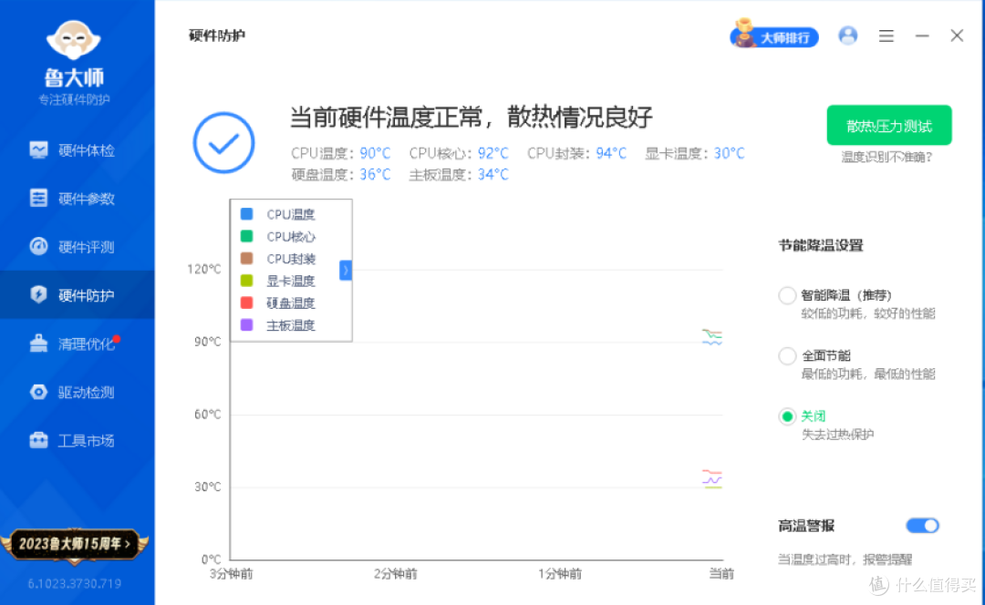Screen dimensions: 985x605
Task: Go to 硬件参数 page
Action: coord(86,199)
